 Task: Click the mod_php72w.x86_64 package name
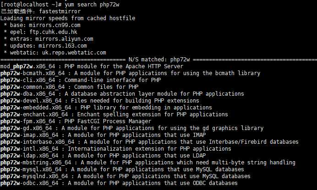(x=27, y=66)
